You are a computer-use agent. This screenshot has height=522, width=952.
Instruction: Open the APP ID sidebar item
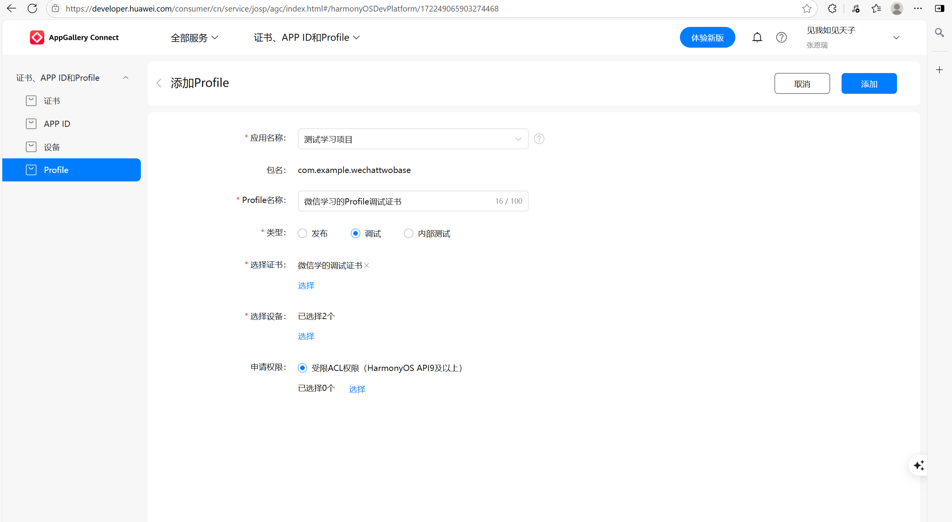[x=57, y=124]
